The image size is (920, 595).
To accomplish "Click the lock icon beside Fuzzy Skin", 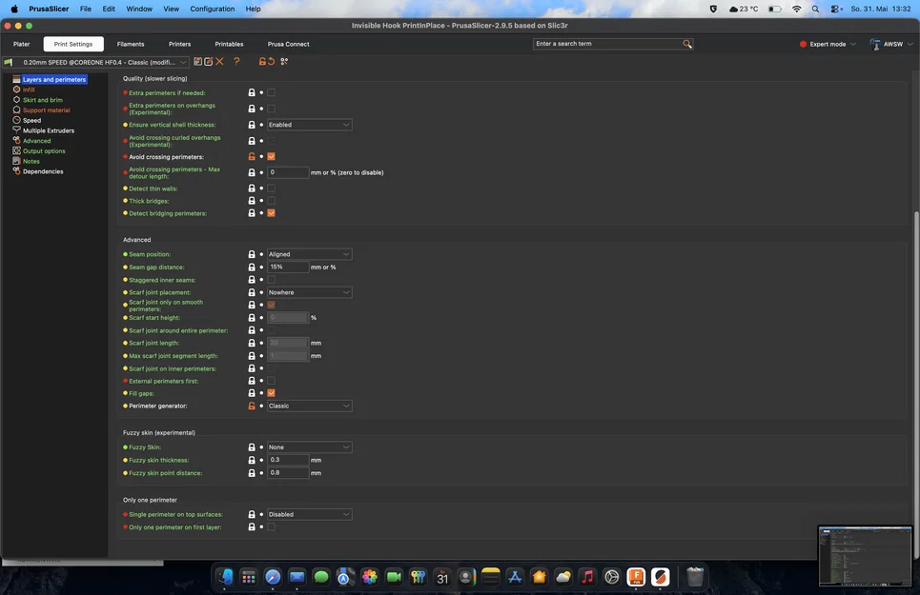I will click(x=252, y=447).
